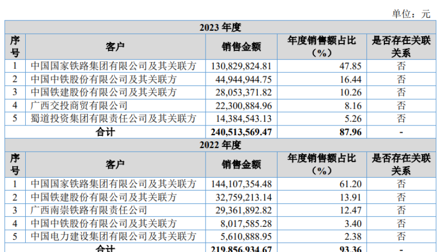Image resolution: width=447 pixels, height=252 pixels.
Task: Select customer 蜀道投资集团有限责任公司及其关联方
Action: (114, 118)
